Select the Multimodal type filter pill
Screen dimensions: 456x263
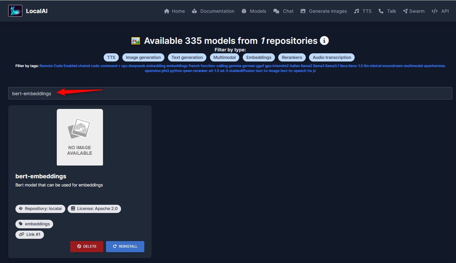pos(224,58)
